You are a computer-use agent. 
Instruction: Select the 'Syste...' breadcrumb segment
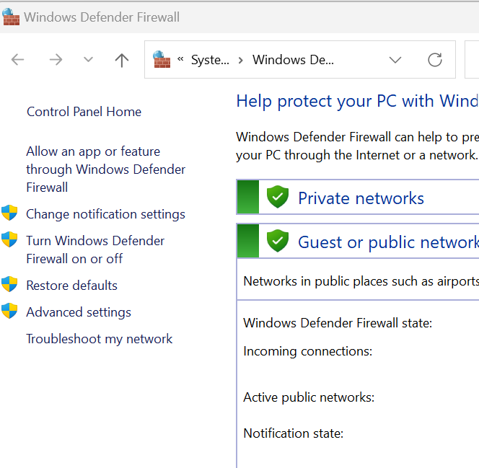click(x=210, y=60)
